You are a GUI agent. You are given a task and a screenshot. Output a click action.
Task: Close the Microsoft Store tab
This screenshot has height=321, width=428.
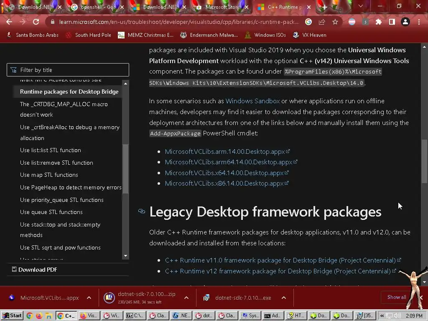(247, 7)
